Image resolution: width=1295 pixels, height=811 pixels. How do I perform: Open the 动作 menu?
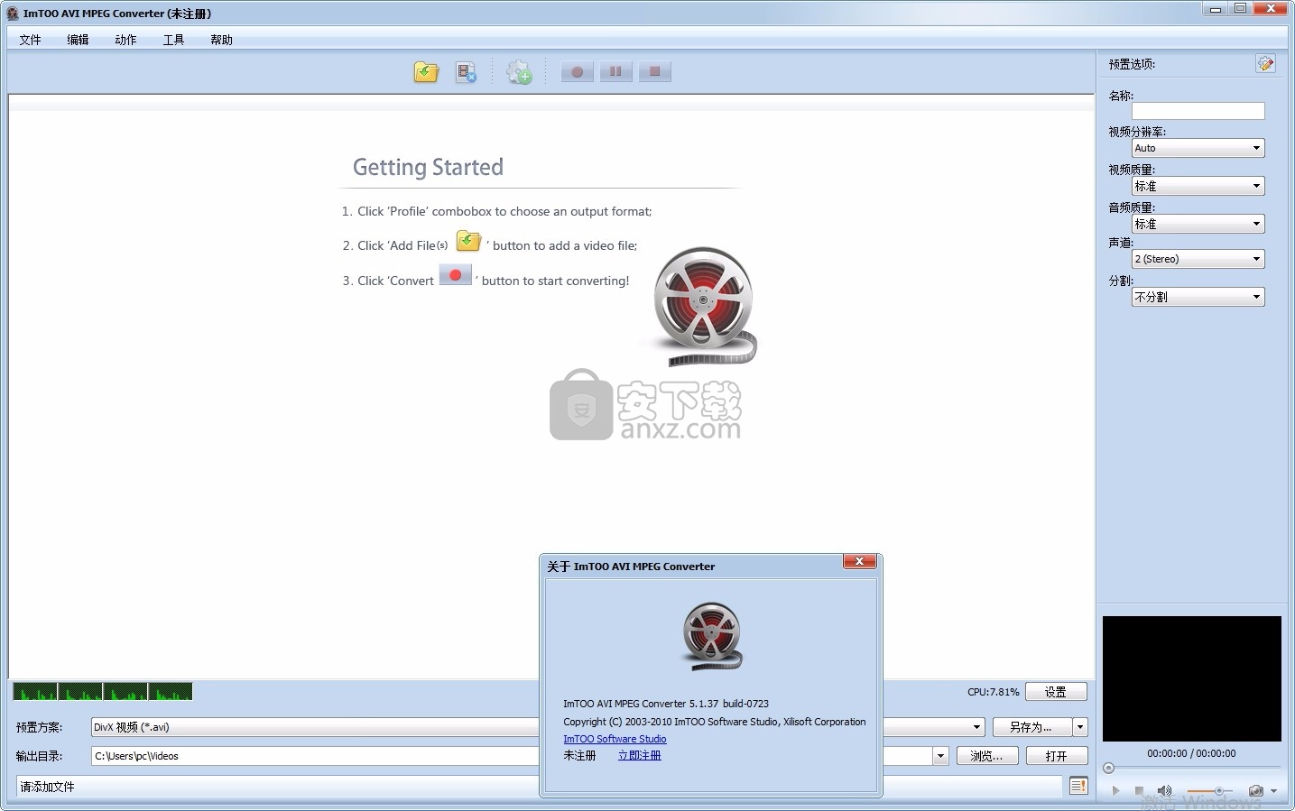(125, 40)
